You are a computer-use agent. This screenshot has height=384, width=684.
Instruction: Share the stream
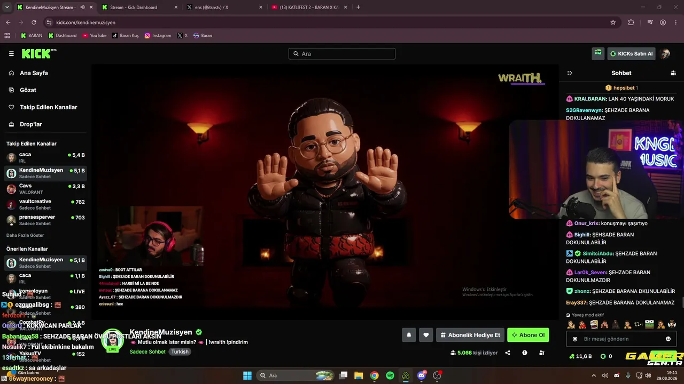[x=508, y=353]
